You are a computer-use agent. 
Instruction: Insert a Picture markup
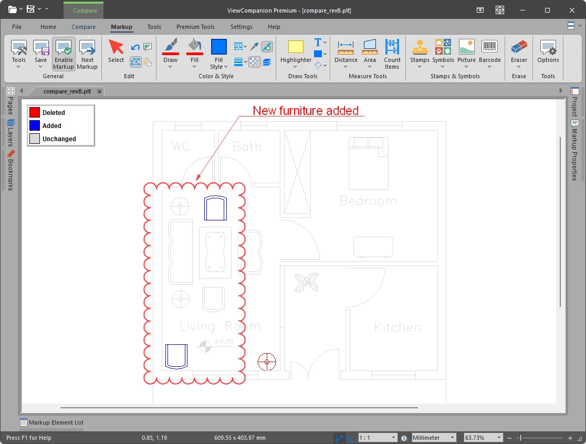[x=466, y=51]
